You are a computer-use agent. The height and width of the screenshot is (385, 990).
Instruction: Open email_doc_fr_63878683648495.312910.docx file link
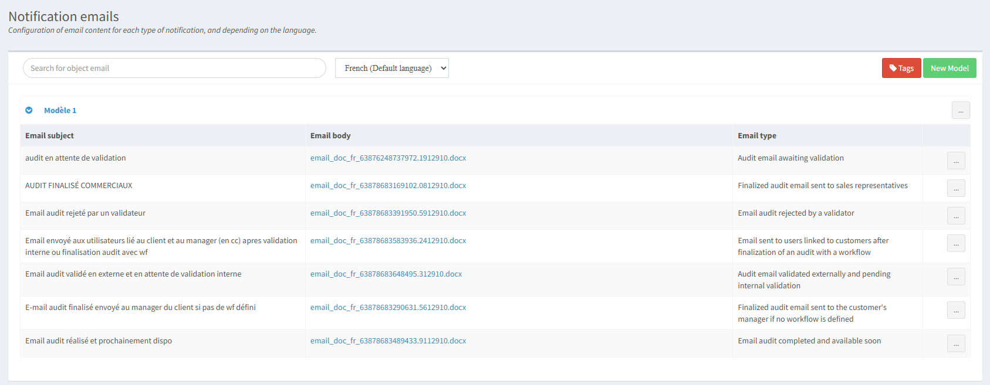click(x=386, y=274)
